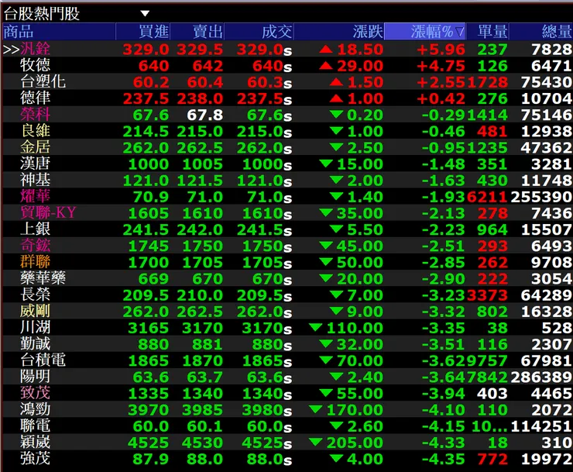This screenshot has width=573, height=472.
Task: Select the 上銀 stock name
Action: [x=35, y=229]
